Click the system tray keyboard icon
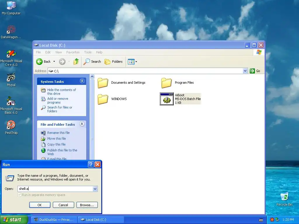The image size is (299, 224). pos(261,220)
